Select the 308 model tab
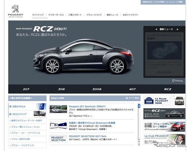Image resolution: width=190 pixels, height=151 pixels. 61,89
